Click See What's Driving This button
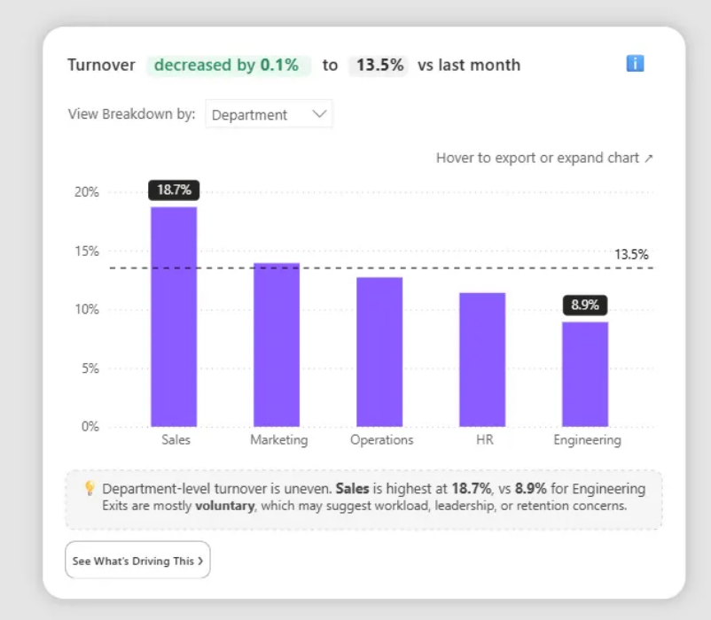 (137, 561)
